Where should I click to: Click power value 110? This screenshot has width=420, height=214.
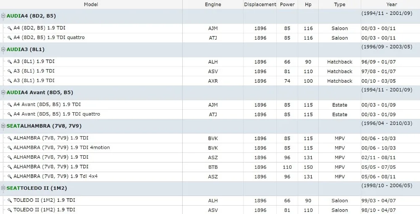pyautogui.click(x=287, y=167)
